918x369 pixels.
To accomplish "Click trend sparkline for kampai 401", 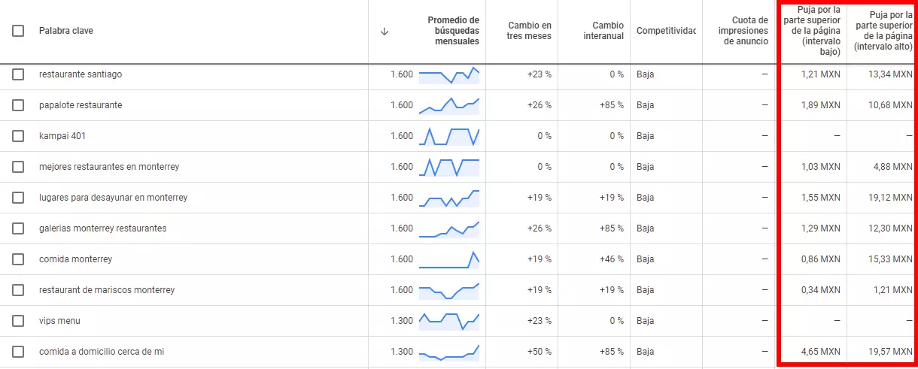I will [x=448, y=136].
